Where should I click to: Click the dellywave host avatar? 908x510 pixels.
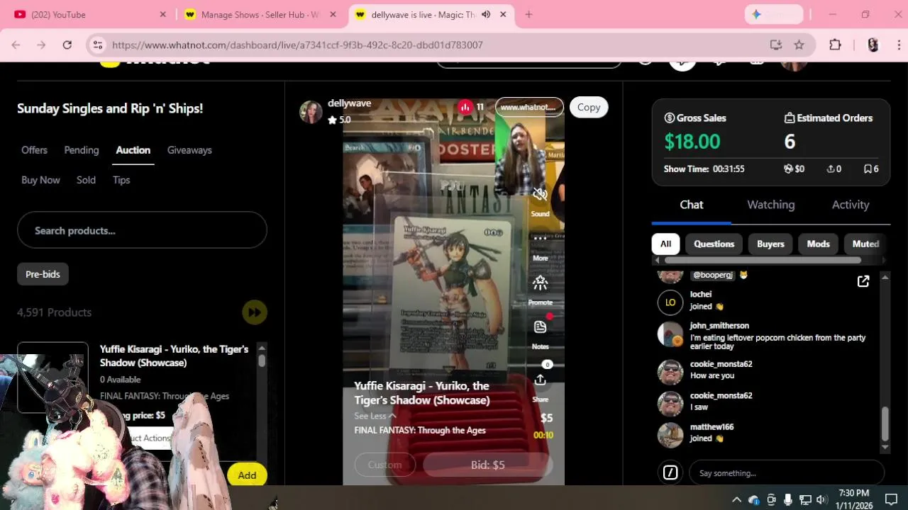pos(311,111)
